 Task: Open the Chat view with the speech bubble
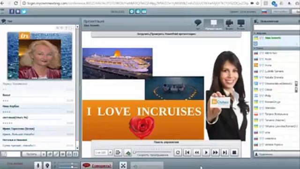198,24
